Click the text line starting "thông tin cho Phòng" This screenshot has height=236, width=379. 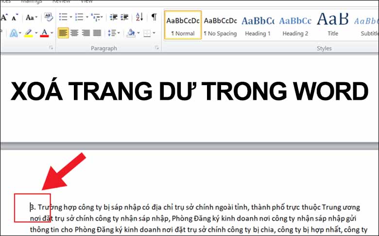[x=199, y=230]
